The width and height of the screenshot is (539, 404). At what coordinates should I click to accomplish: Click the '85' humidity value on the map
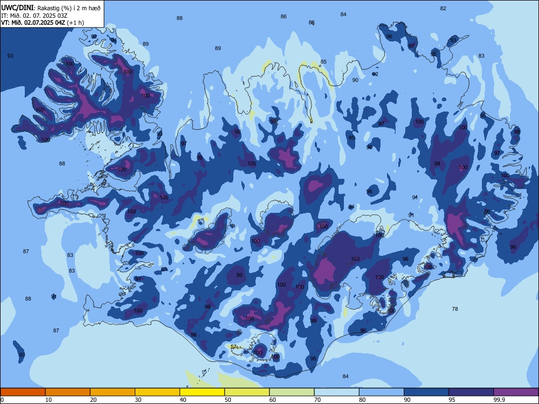(323, 62)
